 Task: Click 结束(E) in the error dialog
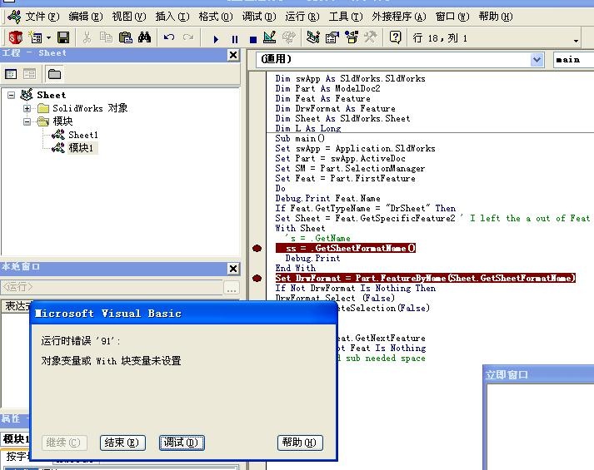click(x=122, y=443)
